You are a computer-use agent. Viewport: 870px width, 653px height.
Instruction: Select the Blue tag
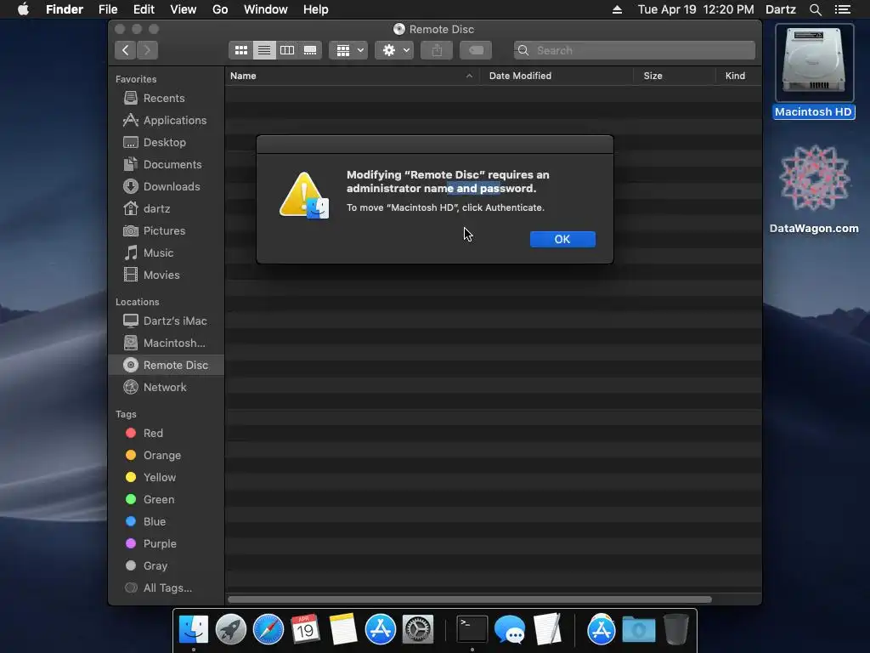(167, 522)
